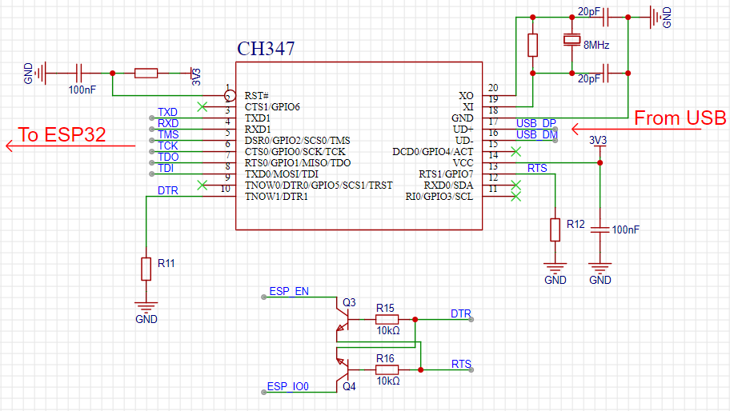Click the 8MHz crystal symbol
730x411 pixels.
click(x=572, y=40)
